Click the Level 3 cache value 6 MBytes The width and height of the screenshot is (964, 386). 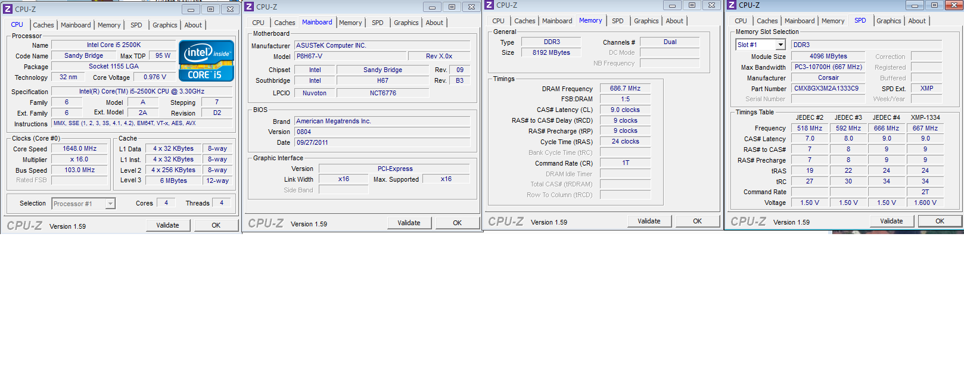point(173,180)
